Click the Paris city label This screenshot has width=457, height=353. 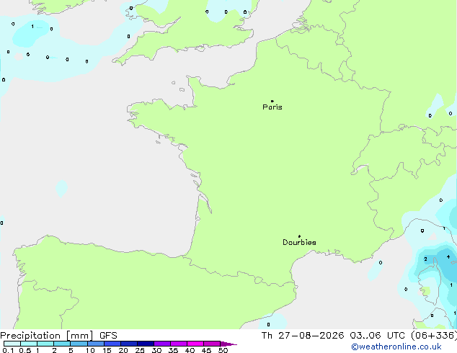click(x=272, y=107)
